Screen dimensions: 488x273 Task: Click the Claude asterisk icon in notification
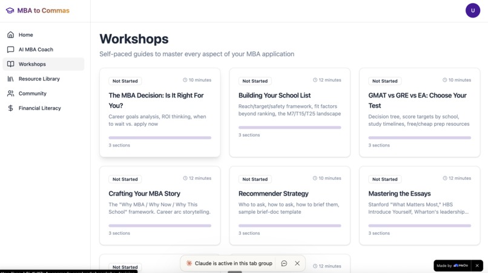click(x=189, y=263)
